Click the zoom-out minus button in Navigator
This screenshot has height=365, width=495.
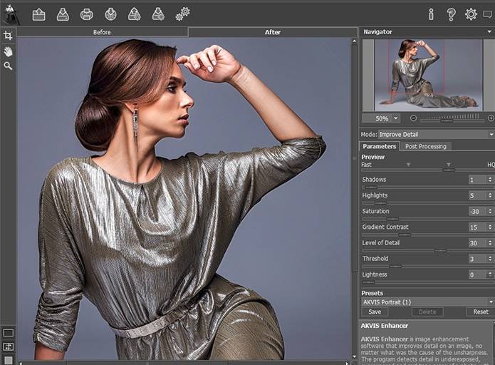pyautogui.click(x=413, y=118)
